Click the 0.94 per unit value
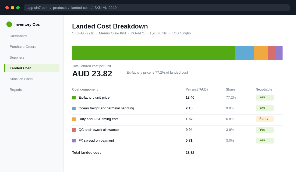 tap(189, 130)
